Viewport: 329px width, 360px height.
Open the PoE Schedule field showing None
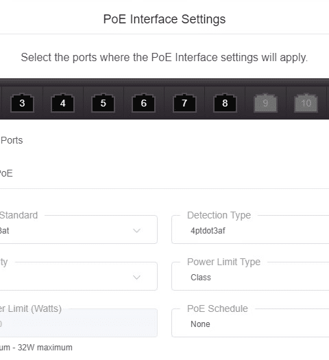[x=250, y=323]
